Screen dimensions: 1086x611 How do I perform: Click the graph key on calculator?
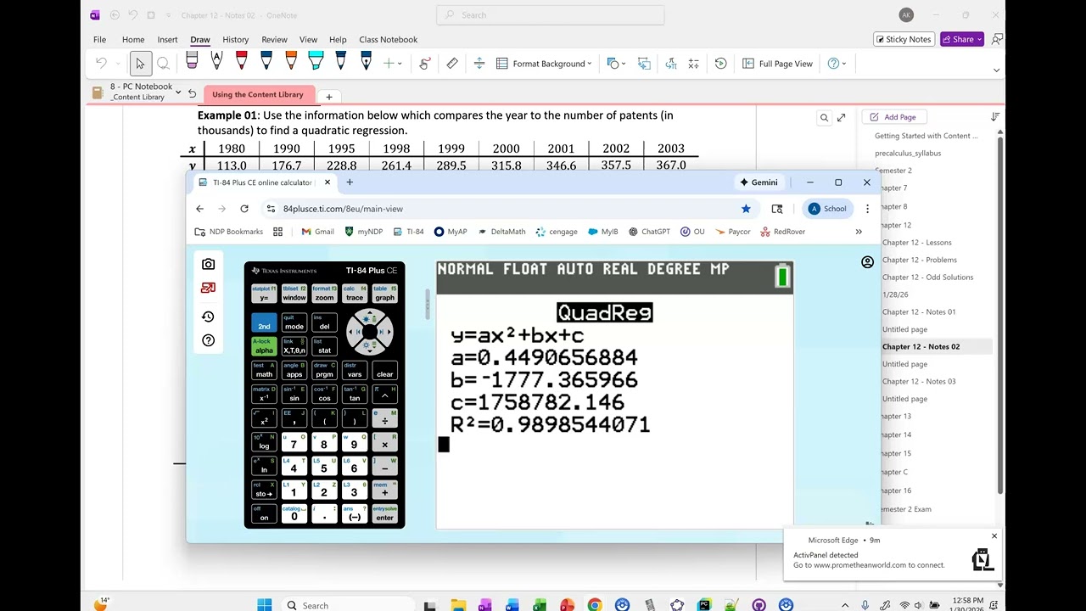[x=384, y=294]
